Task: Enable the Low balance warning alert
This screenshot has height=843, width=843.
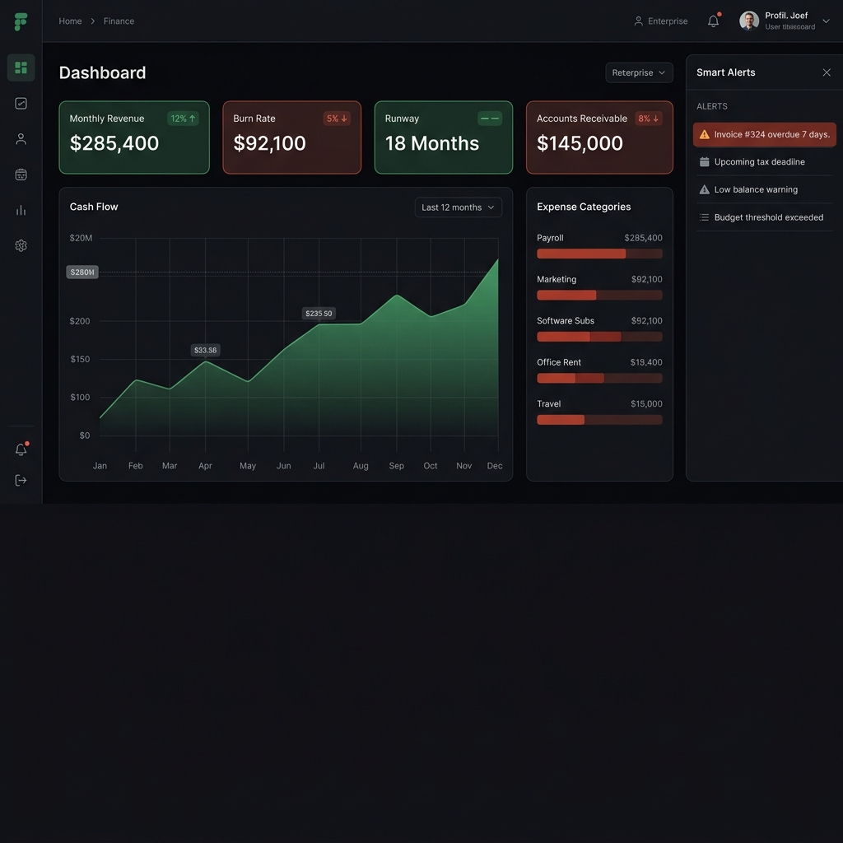Action: [764, 189]
